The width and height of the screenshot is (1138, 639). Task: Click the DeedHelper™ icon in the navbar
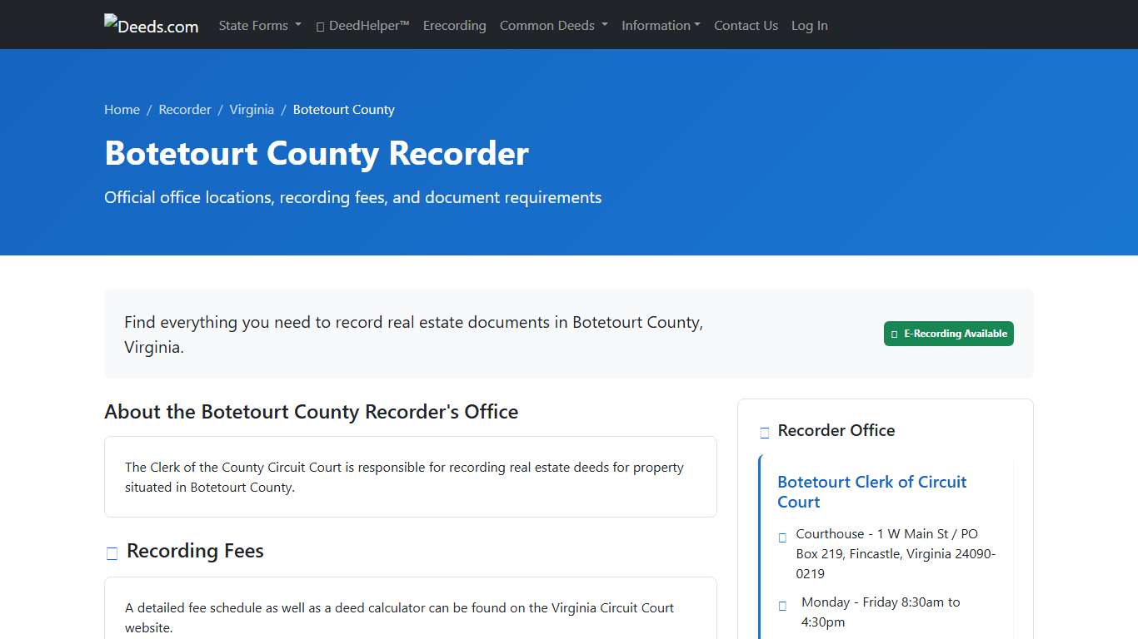319,26
